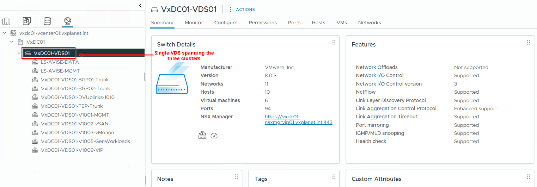Click the uplink icon beside VxDC01-VDS01-DVUplinks-1010
Viewport: 537px width, 187px height.
click(x=35, y=97)
